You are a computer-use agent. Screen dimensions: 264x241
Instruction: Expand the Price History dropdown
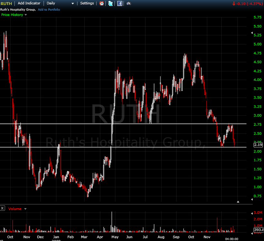[14, 15]
